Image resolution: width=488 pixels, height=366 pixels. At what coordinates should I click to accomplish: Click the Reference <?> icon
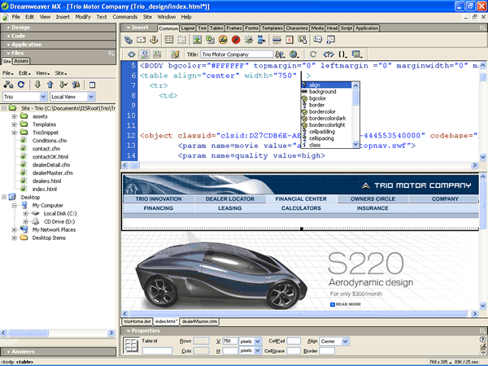[328, 54]
